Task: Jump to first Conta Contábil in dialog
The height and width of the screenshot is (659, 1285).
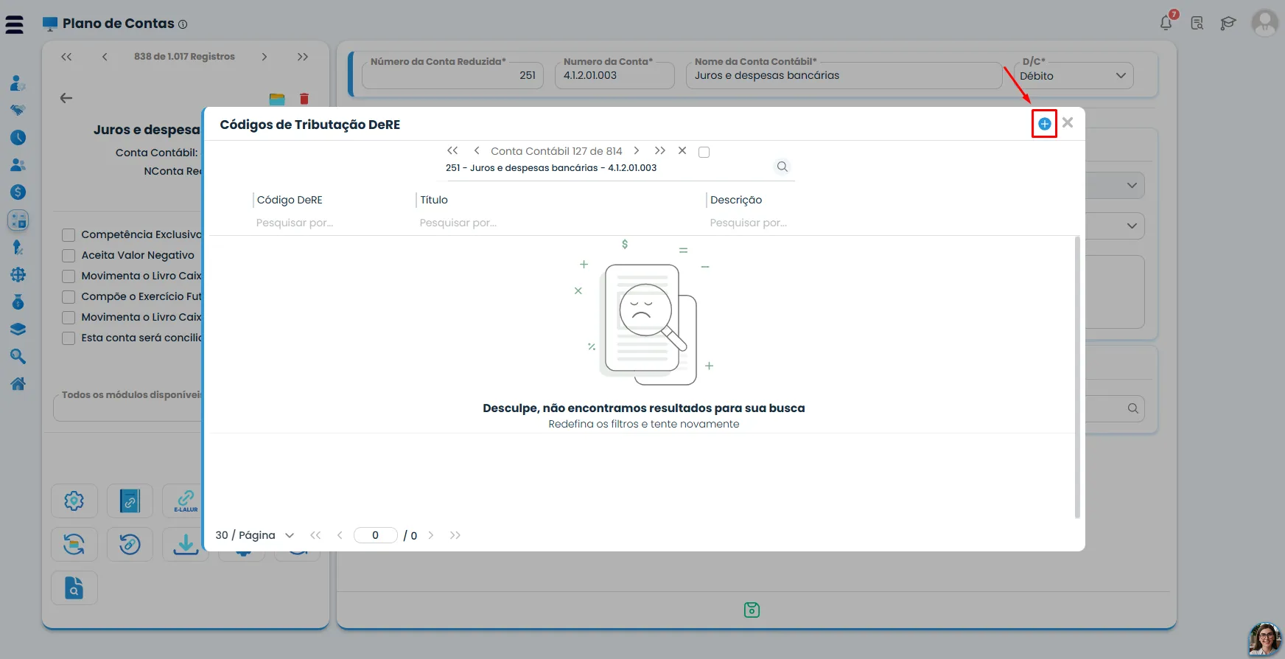Action: pos(452,150)
